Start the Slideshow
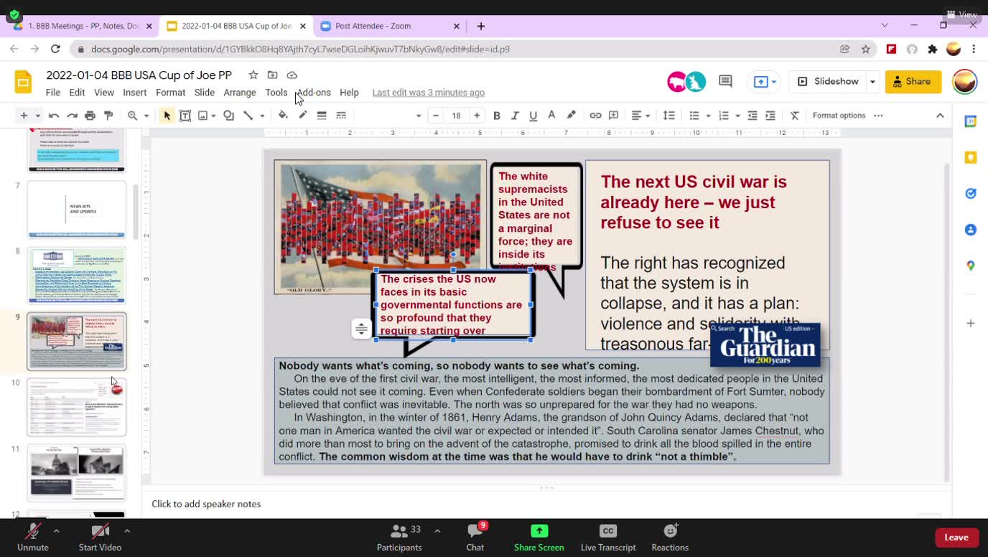988x557 pixels. coord(828,82)
